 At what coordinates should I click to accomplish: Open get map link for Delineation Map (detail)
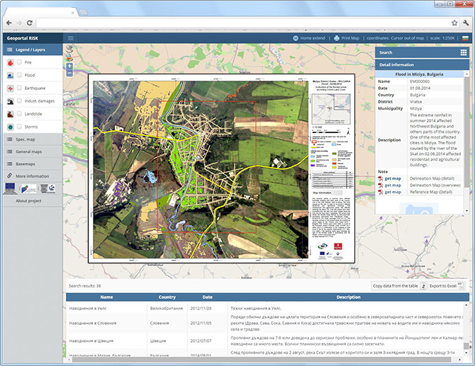(x=393, y=179)
